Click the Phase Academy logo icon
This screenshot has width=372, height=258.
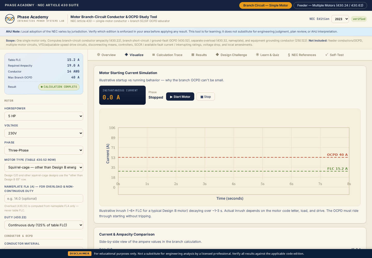[10, 19]
